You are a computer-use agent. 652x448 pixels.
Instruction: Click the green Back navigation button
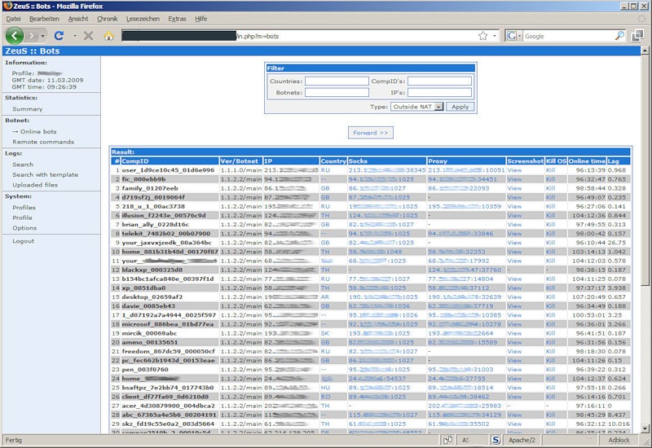pyautogui.click(x=15, y=36)
